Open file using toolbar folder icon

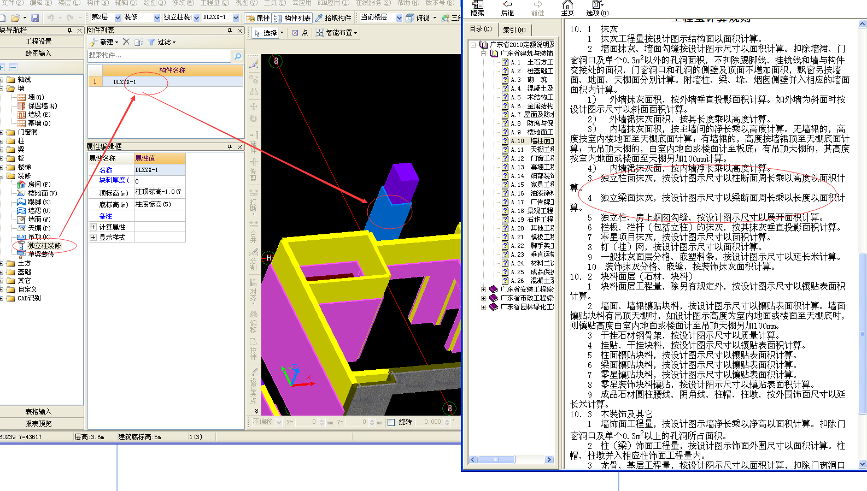pyautogui.click(x=15, y=17)
